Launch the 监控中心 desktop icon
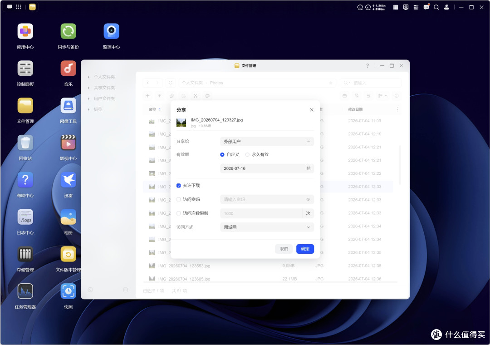This screenshot has height=345, width=490. coord(112,31)
